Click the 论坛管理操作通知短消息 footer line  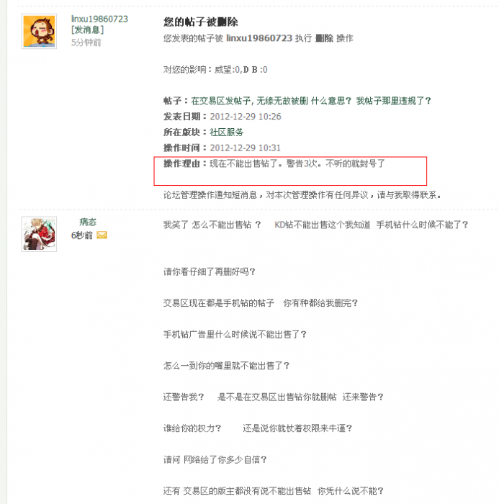pyautogui.click(x=302, y=195)
